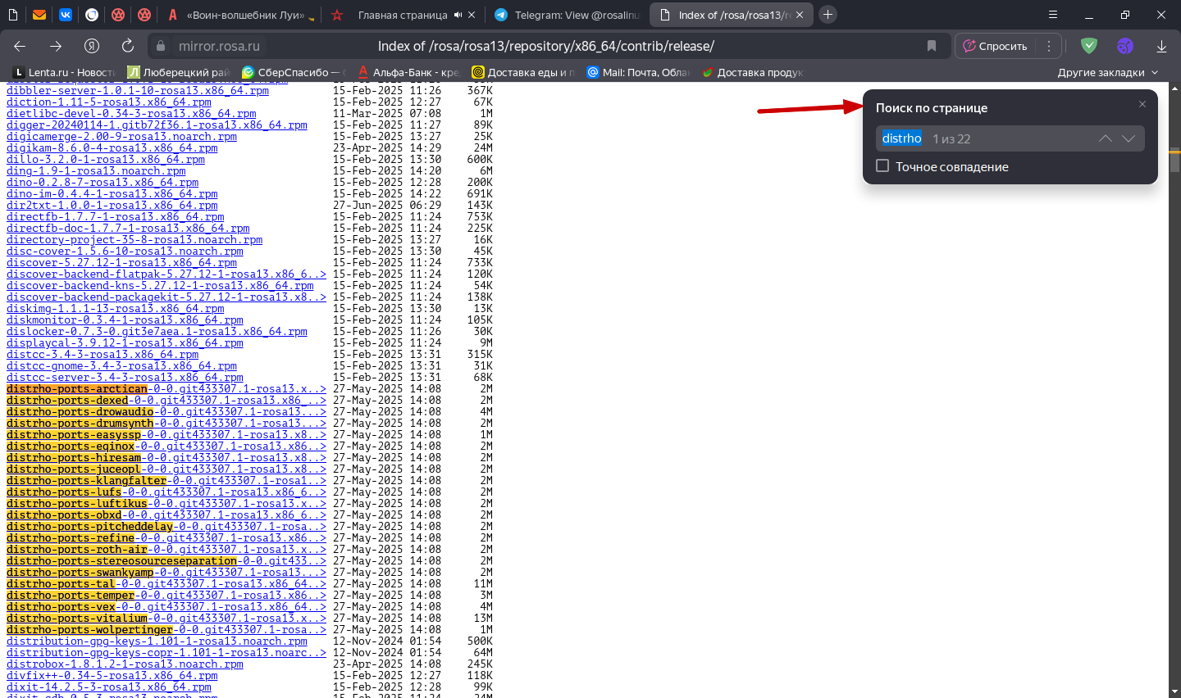Open the Lenta.ru bookmark

(65, 72)
